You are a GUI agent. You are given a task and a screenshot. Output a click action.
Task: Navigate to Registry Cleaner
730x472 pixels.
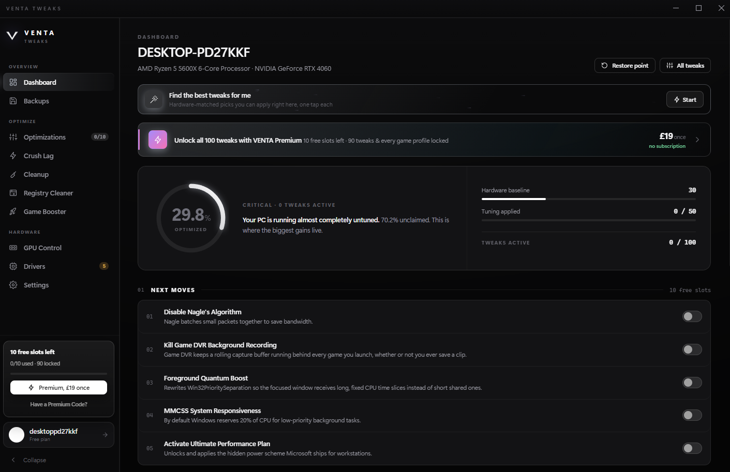(58, 193)
